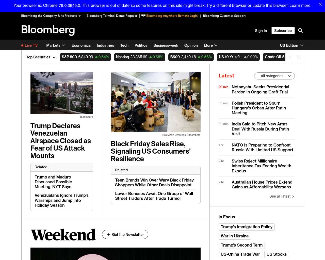Click the Bloomberg logo

48,30
